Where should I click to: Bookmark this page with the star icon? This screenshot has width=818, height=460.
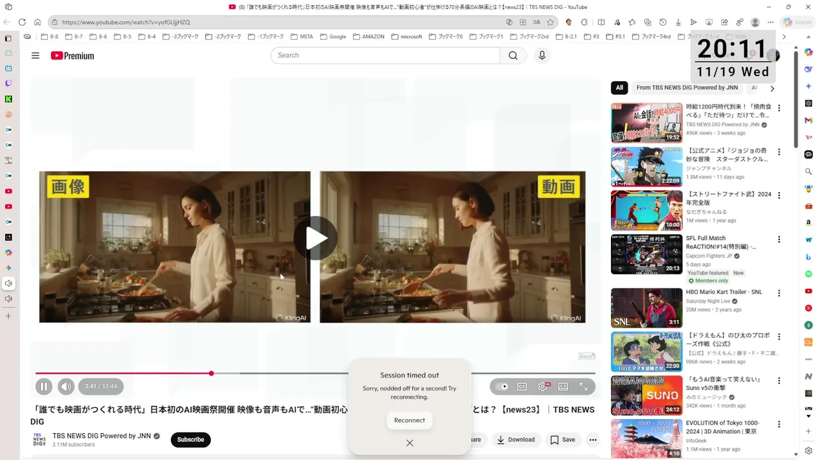(x=550, y=22)
